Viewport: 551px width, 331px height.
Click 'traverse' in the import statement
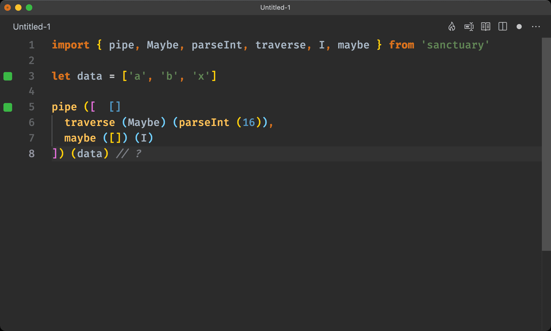pyautogui.click(x=281, y=45)
